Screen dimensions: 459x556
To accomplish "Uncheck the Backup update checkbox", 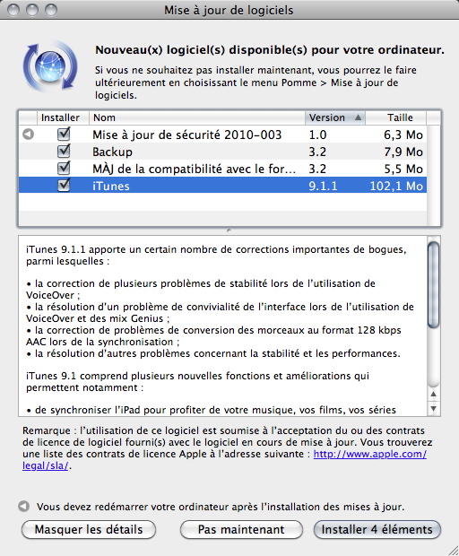I will pos(64,151).
